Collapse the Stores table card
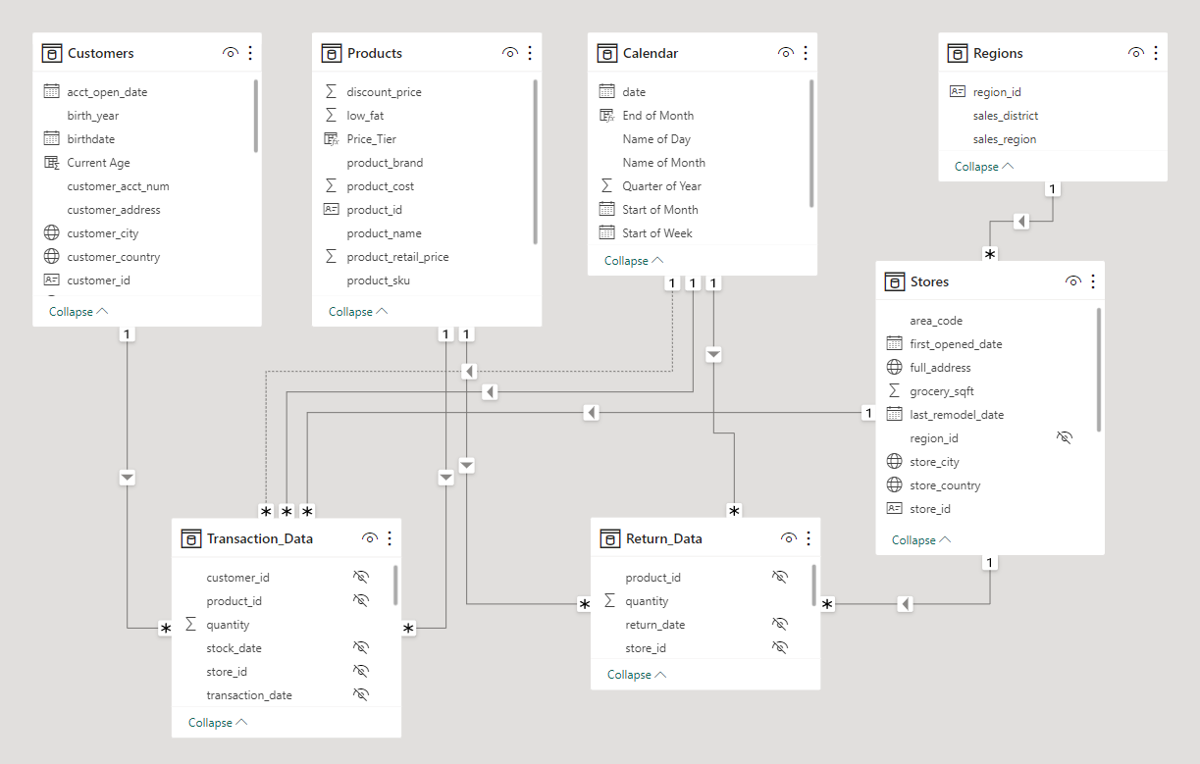Screen dimensions: 1200x764 click(x=921, y=540)
